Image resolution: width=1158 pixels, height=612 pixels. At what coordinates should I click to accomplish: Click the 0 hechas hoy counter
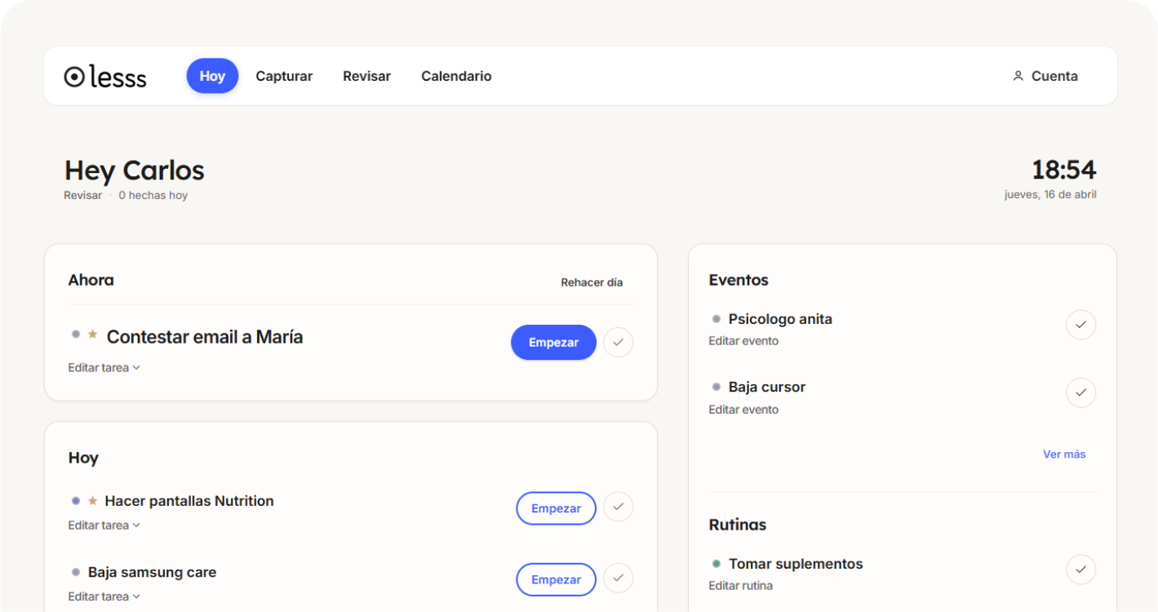point(153,196)
